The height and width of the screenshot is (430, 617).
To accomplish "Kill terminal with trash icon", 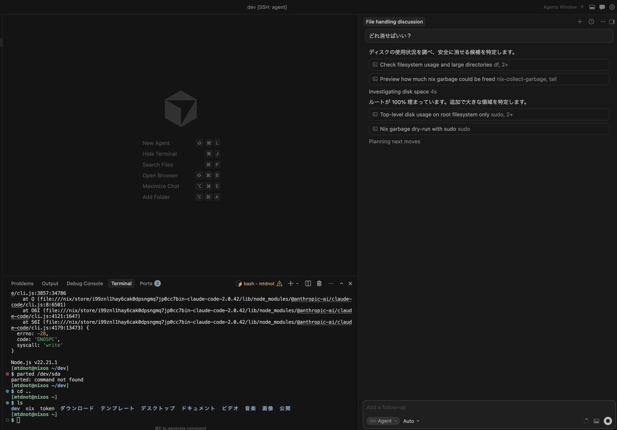I will point(319,284).
